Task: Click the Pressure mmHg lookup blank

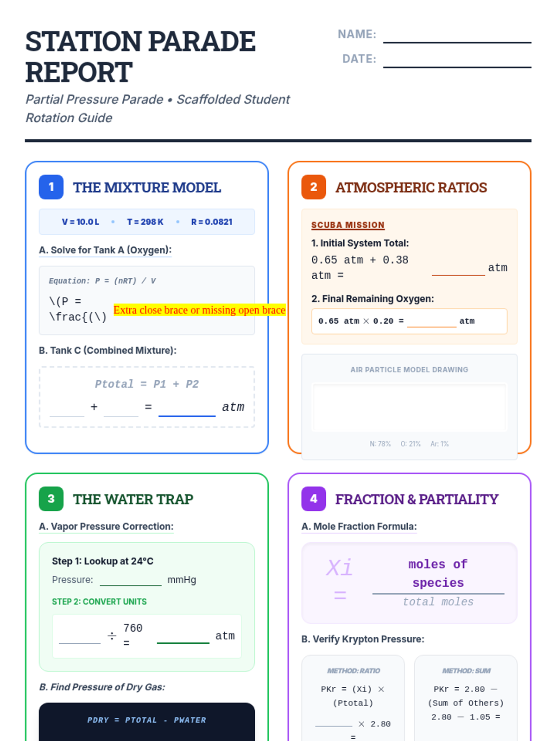Action: 131,580
